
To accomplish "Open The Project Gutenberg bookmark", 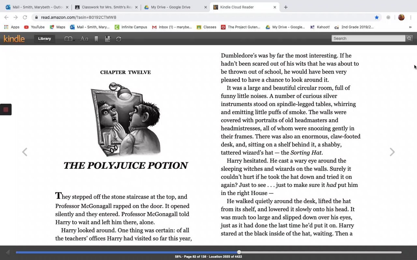I will [241, 27].
